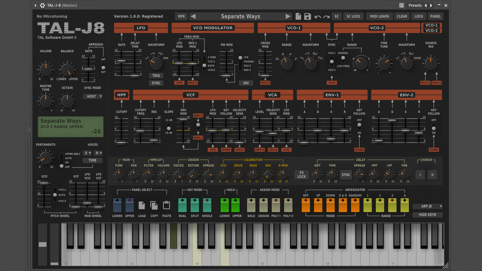482x271 pixels.
Task: Load a panel with the LOAD icon
Action: click(x=142, y=205)
